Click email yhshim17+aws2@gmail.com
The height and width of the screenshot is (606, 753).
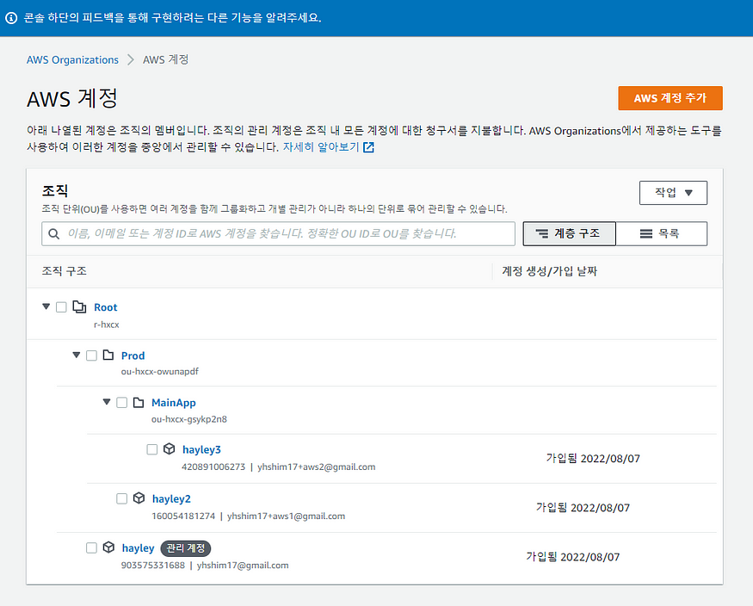click(x=317, y=467)
